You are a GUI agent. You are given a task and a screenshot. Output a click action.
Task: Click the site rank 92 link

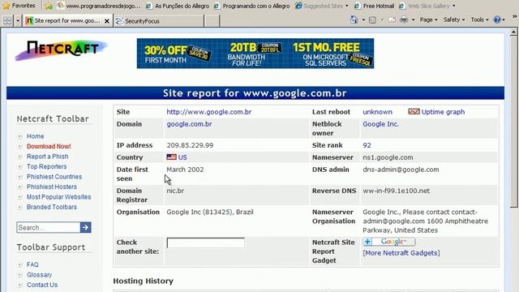(x=367, y=145)
